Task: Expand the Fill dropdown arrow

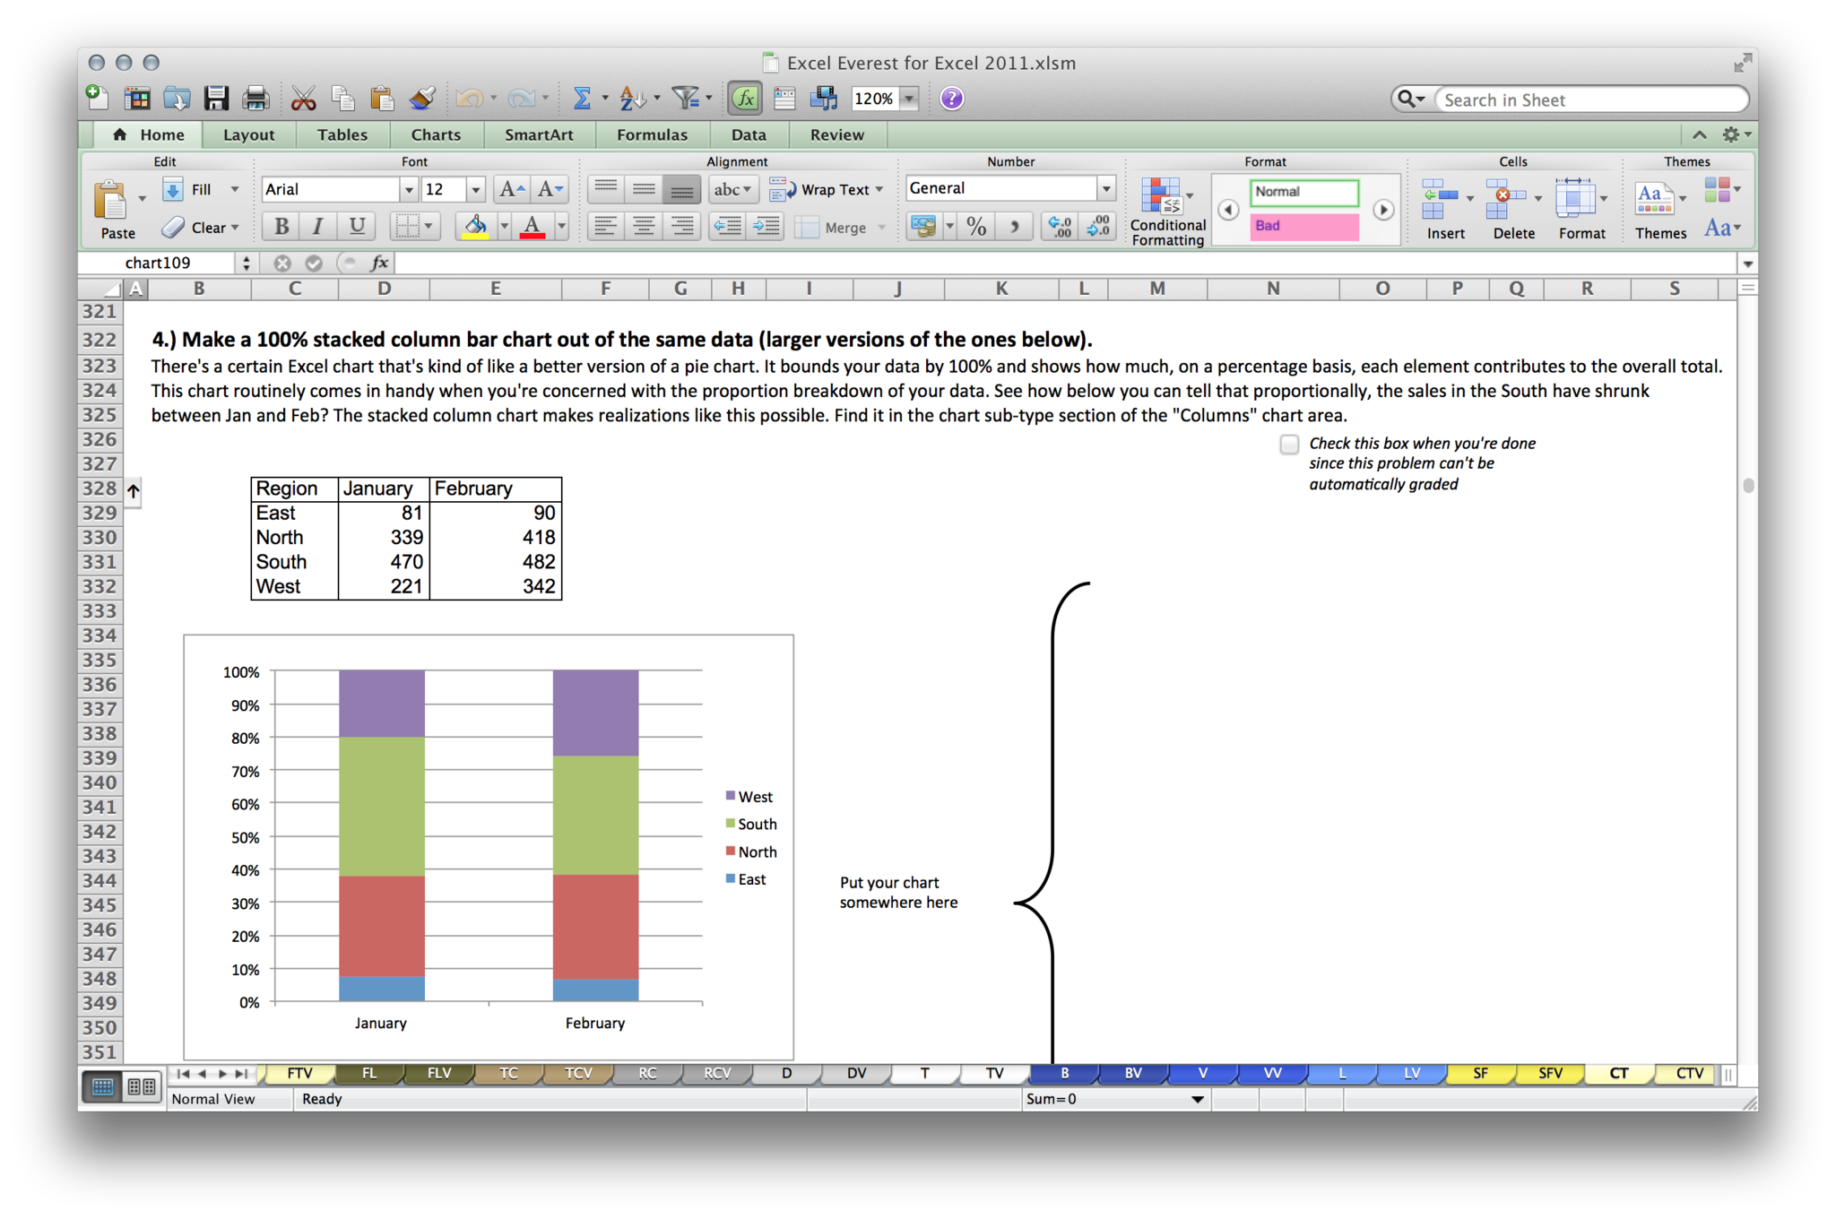Action: (235, 189)
